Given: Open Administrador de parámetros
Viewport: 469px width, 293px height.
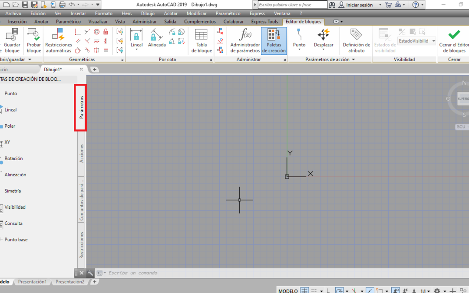Looking at the screenshot, I should pyautogui.click(x=245, y=41).
